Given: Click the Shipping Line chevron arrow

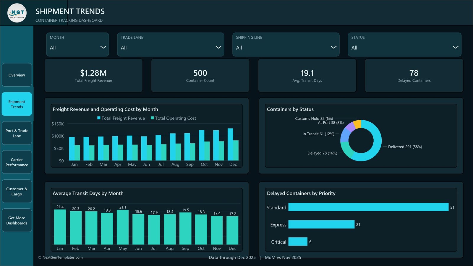Looking at the screenshot, I should pyautogui.click(x=334, y=47).
